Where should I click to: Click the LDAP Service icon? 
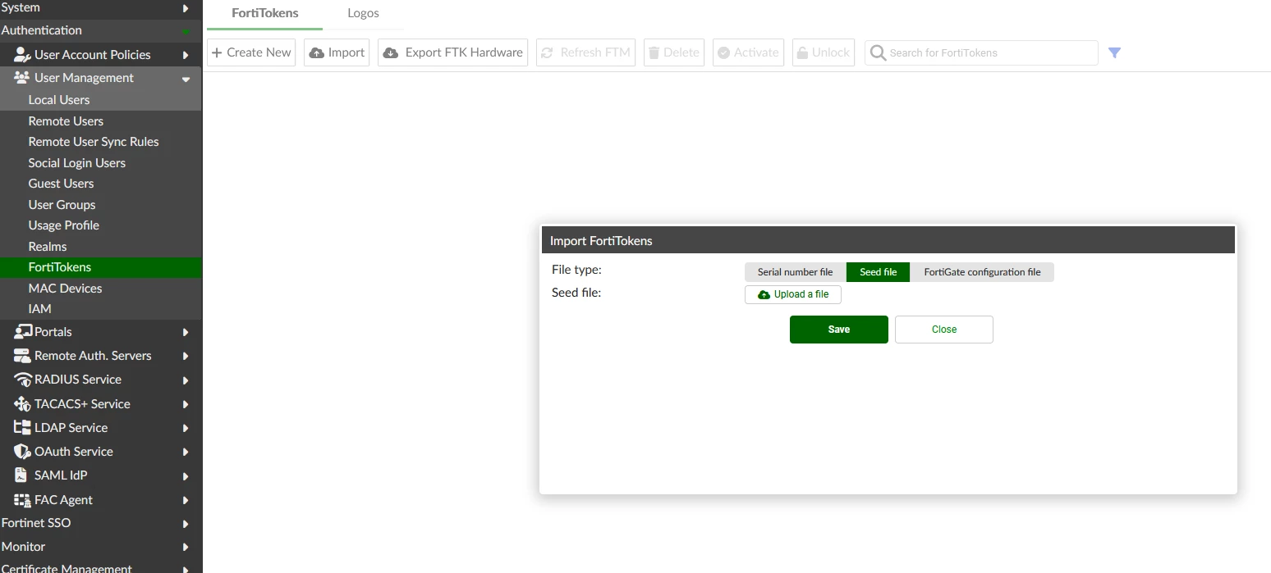(x=23, y=428)
